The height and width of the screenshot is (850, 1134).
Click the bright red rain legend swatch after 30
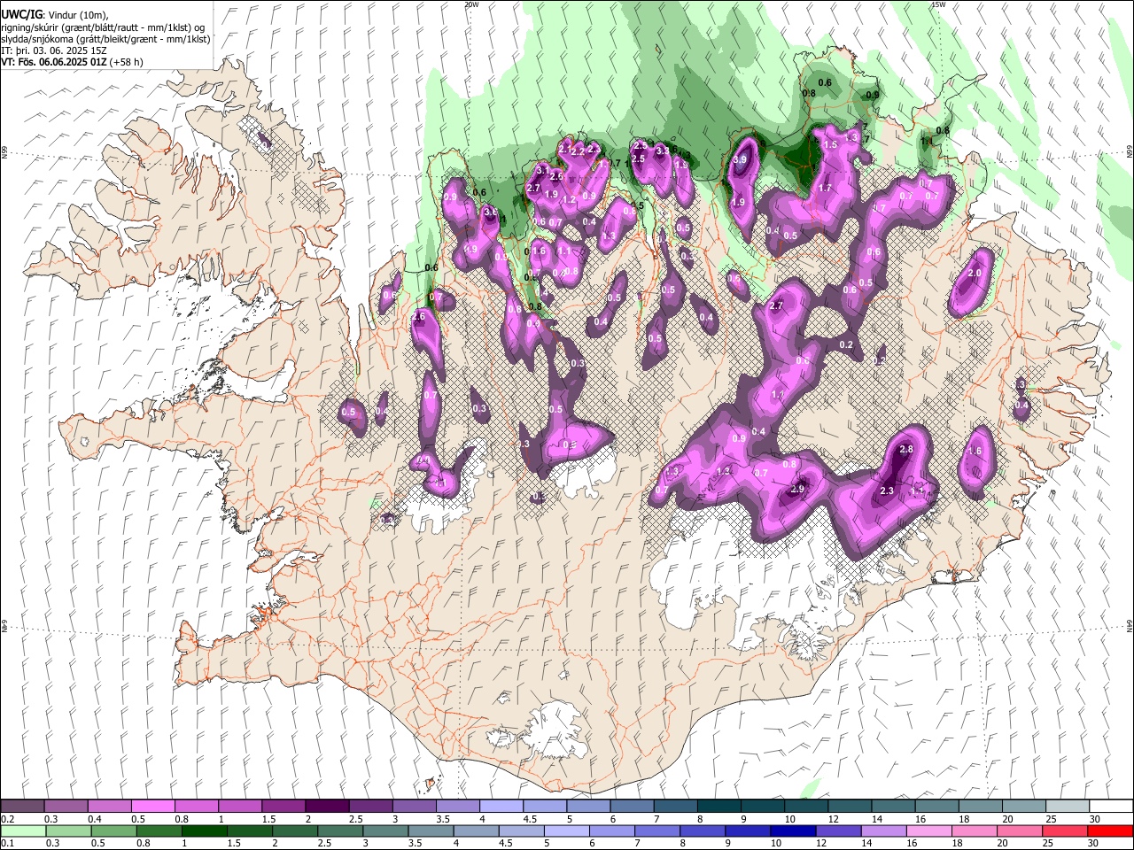1111,831
